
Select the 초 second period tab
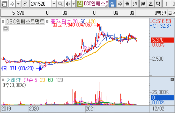(x=151, y=4)
